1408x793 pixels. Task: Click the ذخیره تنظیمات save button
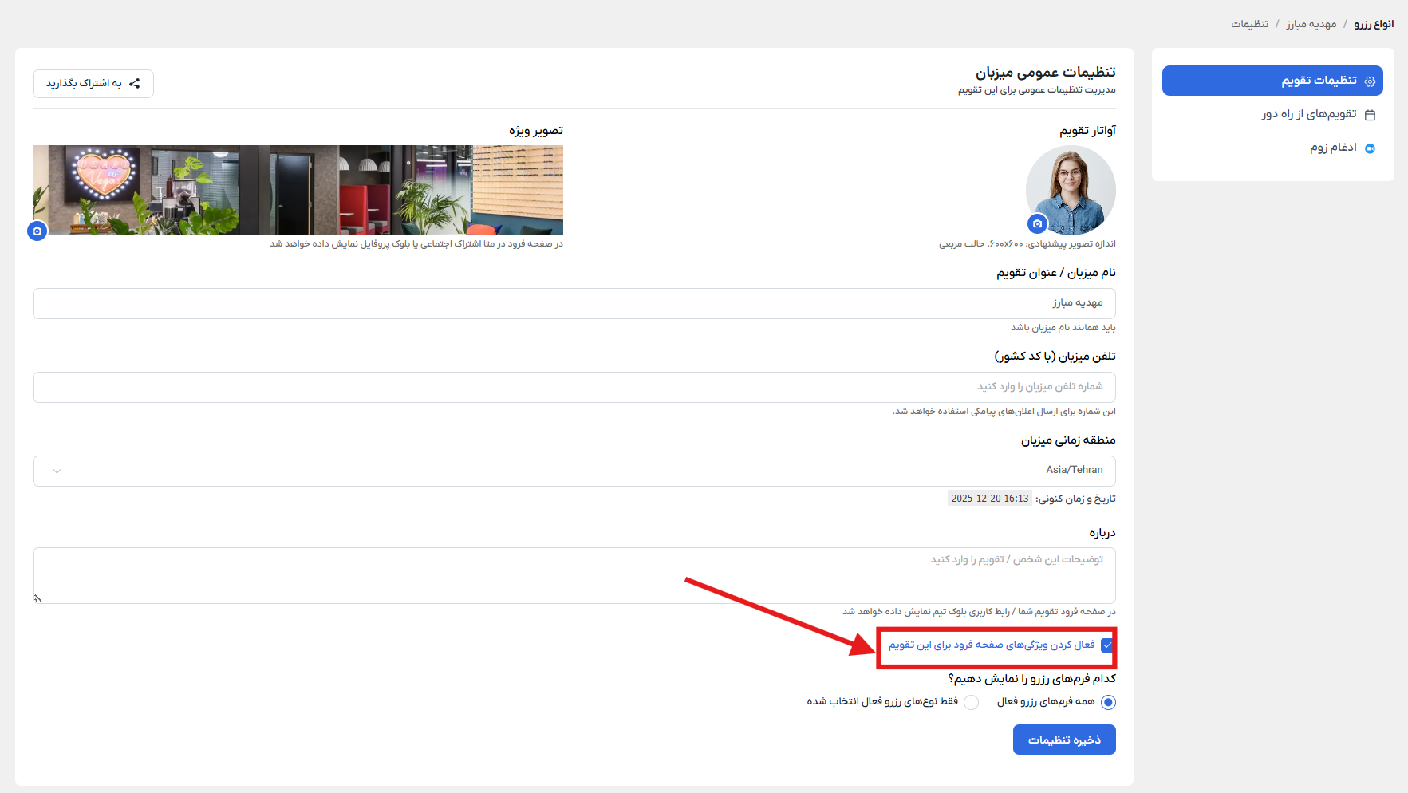(x=1064, y=740)
